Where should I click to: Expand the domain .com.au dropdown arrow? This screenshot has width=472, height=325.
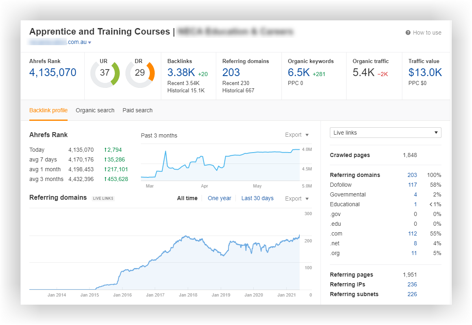tap(90, 42)
